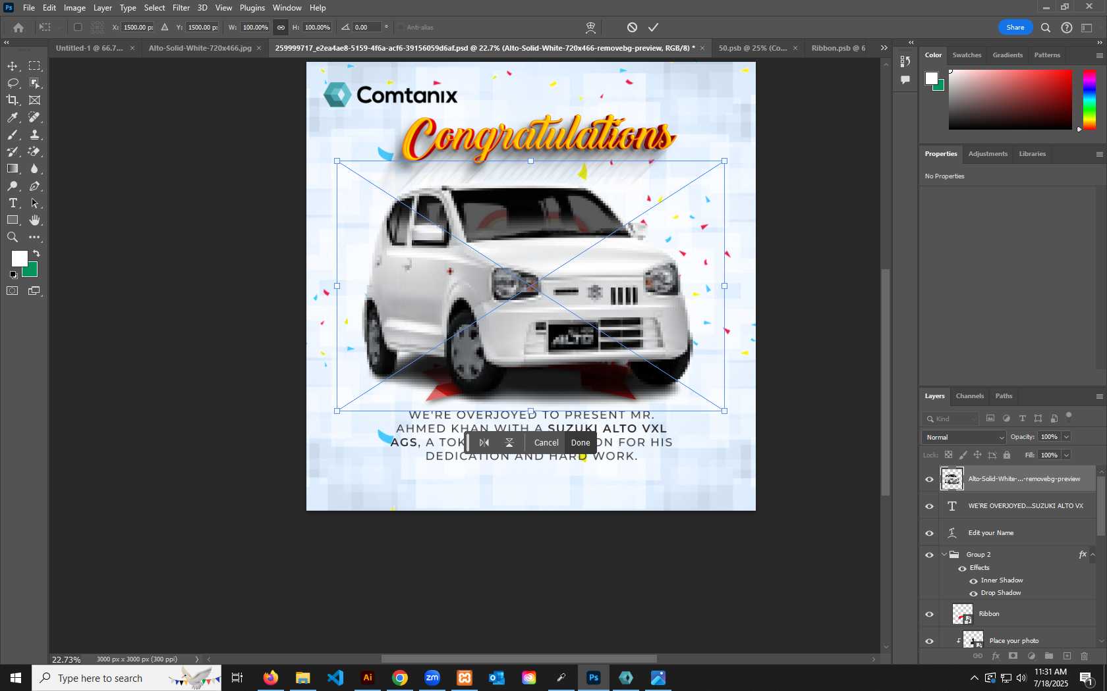This screenshot has height=691, width=1107.
Task: Select the Zoom tool
Action: pos(13,238)
